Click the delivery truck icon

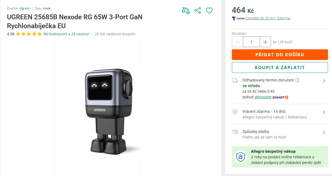point(235,80)
